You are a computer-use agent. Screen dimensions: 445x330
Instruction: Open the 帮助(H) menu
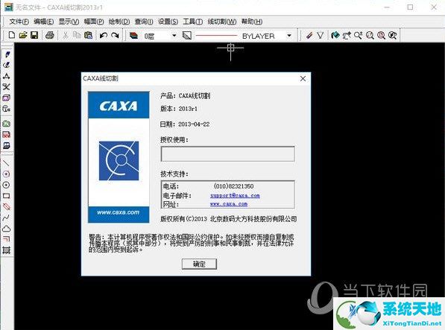tap(252, 22)
